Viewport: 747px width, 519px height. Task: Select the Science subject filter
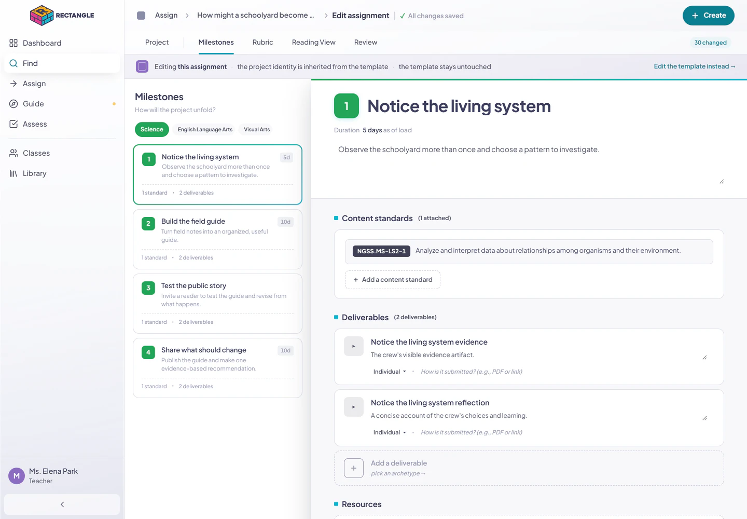point(152,129)
